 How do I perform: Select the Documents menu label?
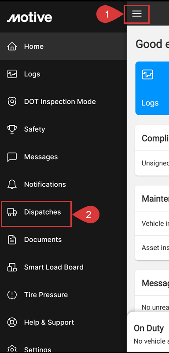43,240
